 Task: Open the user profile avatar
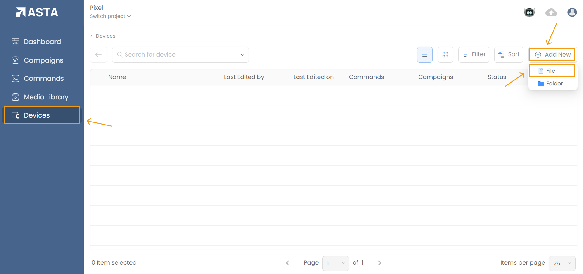pyautogui.click(x=572, y=12)
